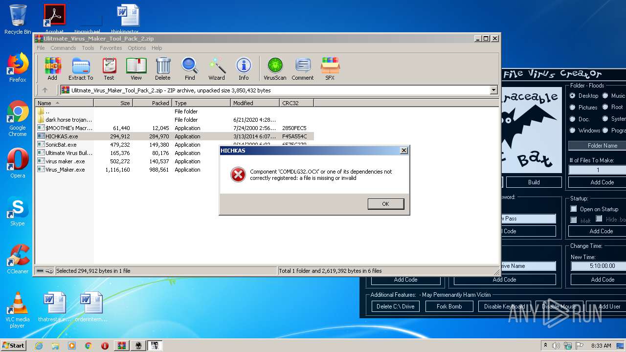This screenshot has height=352, width=626.
Task: Sort file list by Name column
Action: tap(65, 103)
